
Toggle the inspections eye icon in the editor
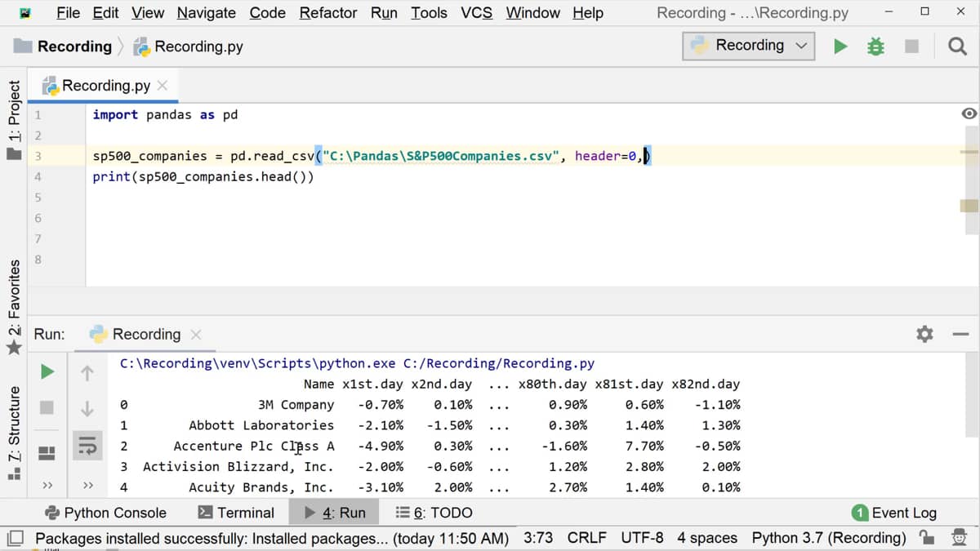(969, 113)
